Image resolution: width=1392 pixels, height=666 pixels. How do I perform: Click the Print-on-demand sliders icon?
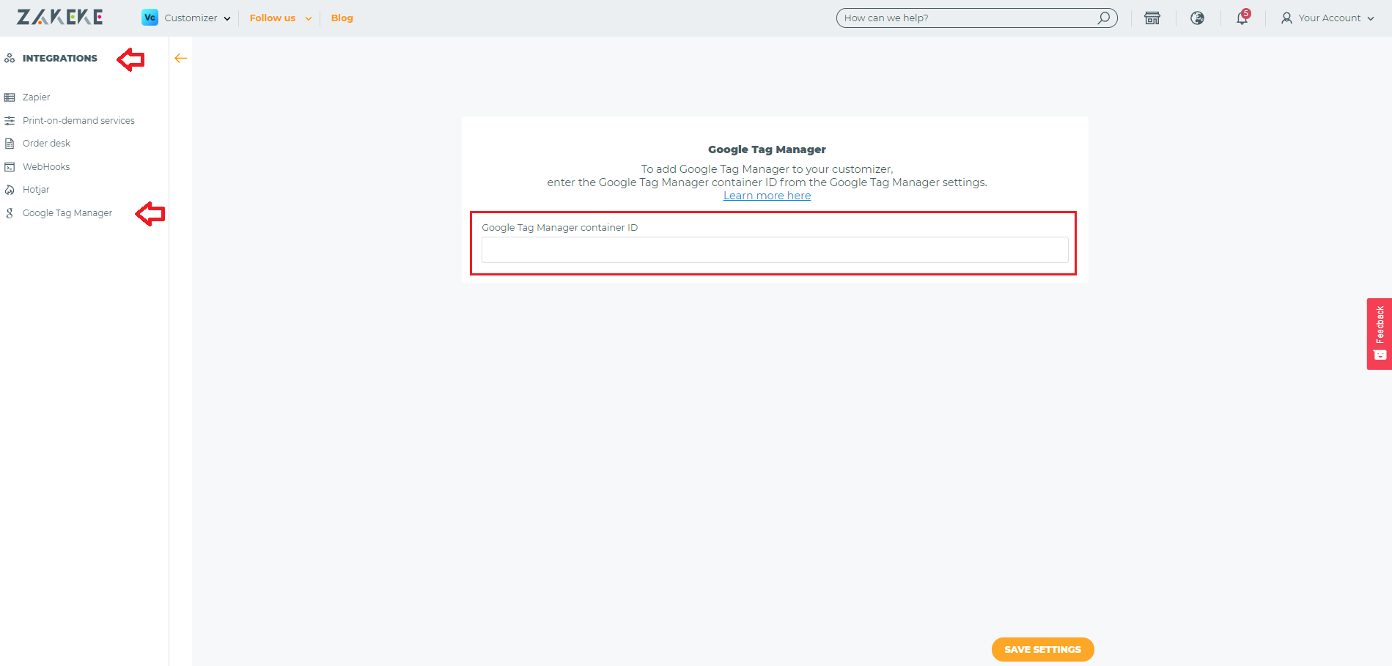pos(10,120)
